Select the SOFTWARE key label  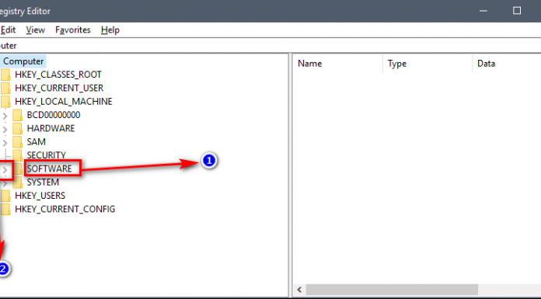tap(49, 169)
